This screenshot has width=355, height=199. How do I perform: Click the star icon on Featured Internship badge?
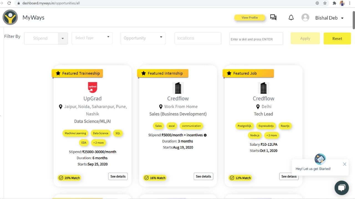pyautogui.click(x=143, y=73)
